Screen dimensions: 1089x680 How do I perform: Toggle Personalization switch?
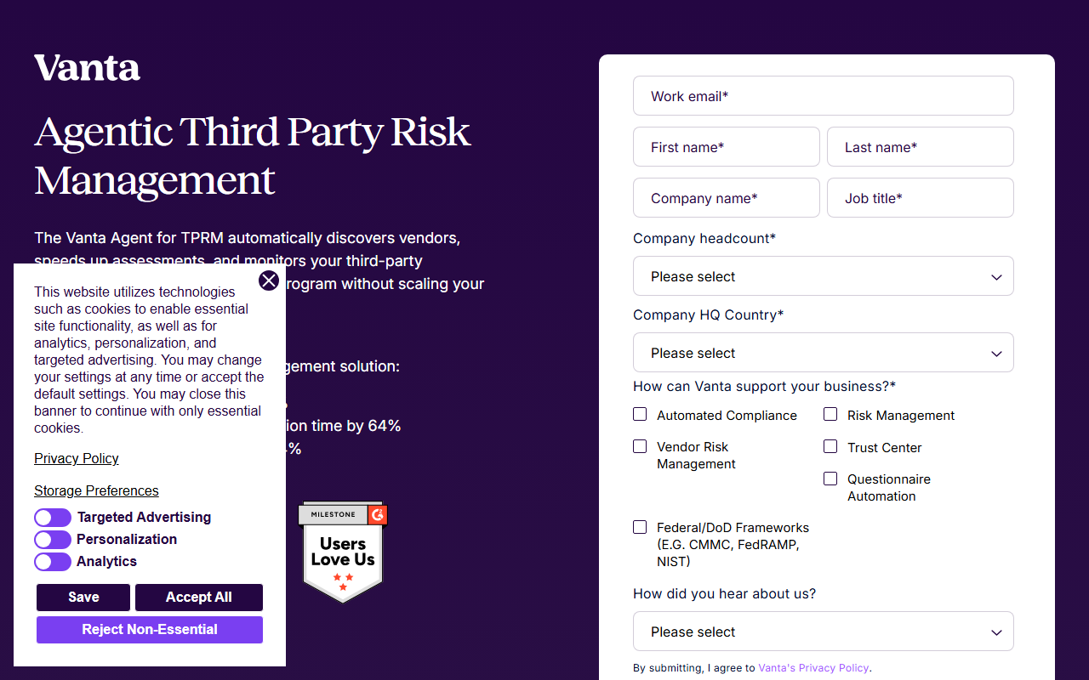(53, 540)
